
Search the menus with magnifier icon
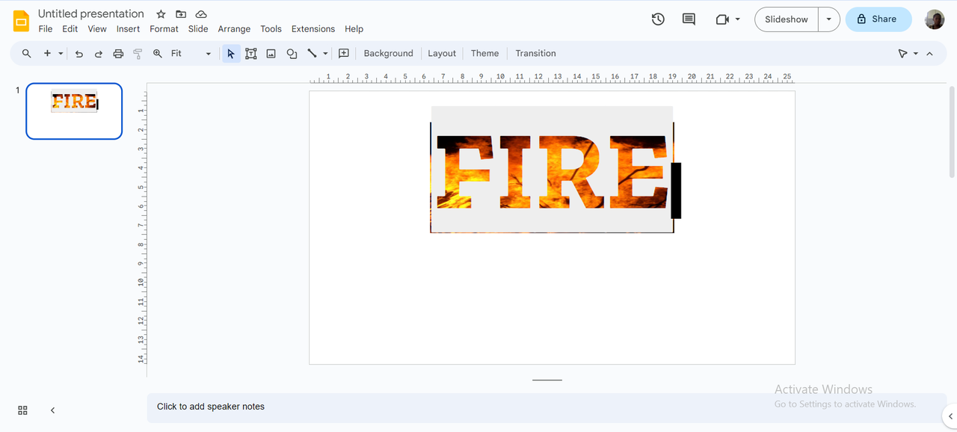(x=26, y=54)
